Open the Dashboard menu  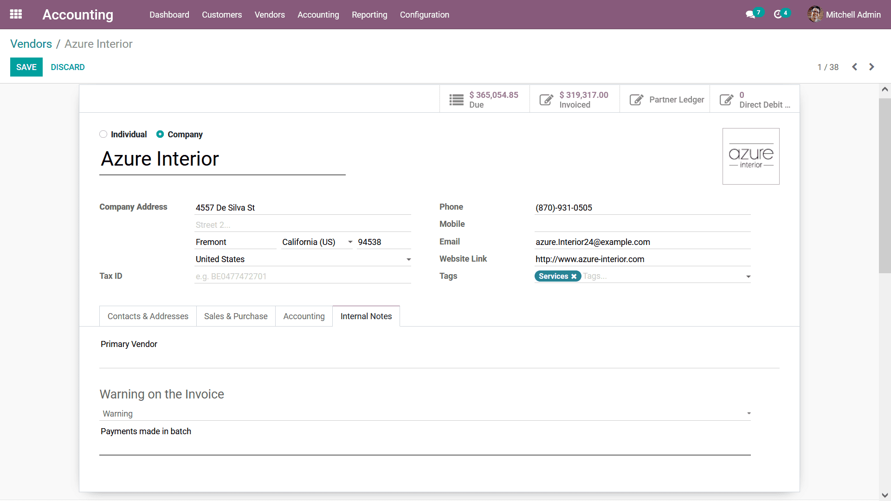(169, 14)
